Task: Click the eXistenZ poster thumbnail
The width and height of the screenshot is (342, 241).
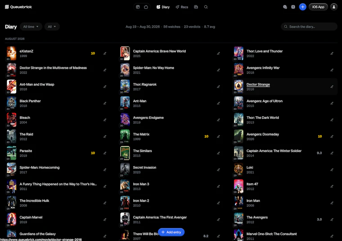Action: (x=11, y=53)
